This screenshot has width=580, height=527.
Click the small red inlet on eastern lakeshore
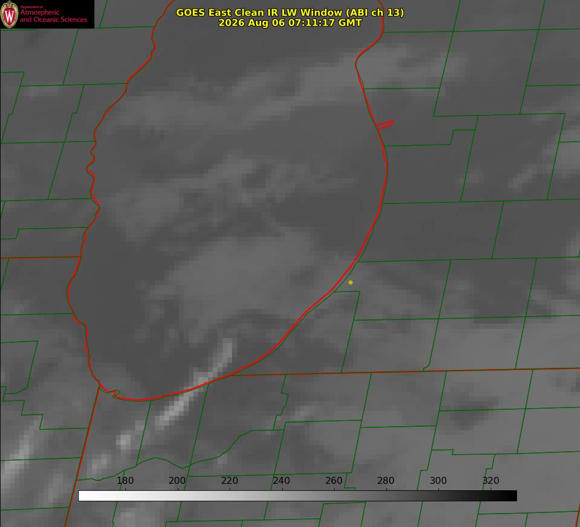tap(385, 125)
